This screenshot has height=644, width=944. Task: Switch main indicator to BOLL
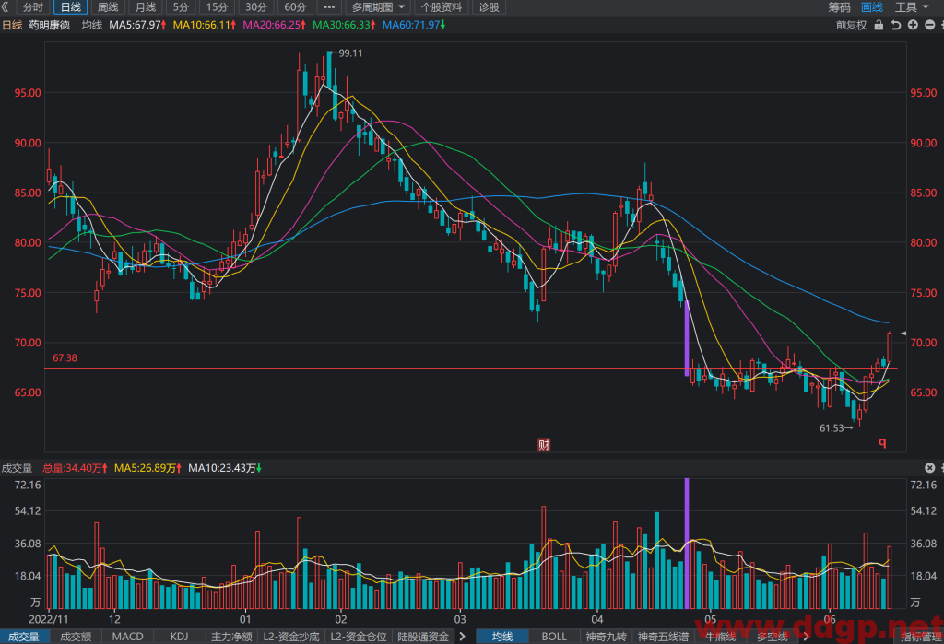554,637
